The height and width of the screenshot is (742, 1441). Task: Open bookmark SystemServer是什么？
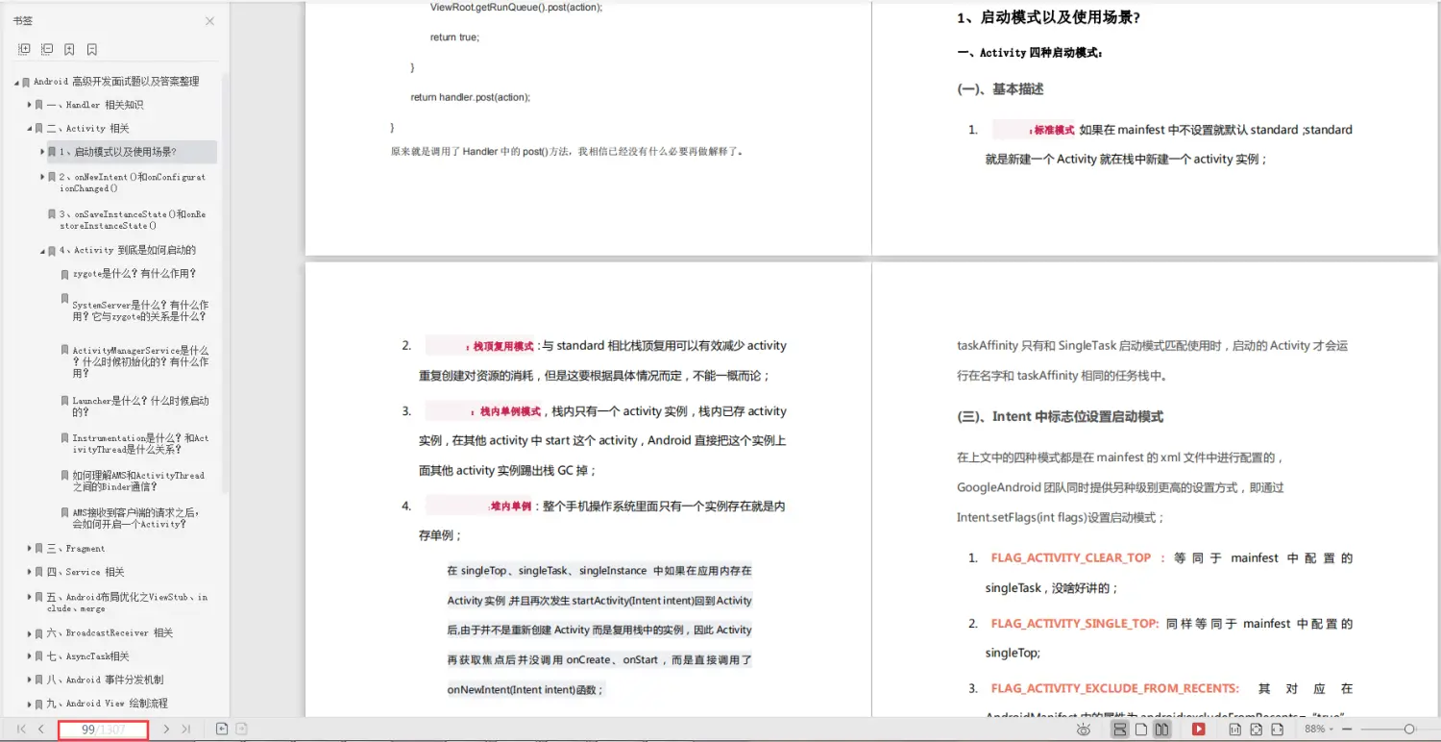(x=139, y=310)
